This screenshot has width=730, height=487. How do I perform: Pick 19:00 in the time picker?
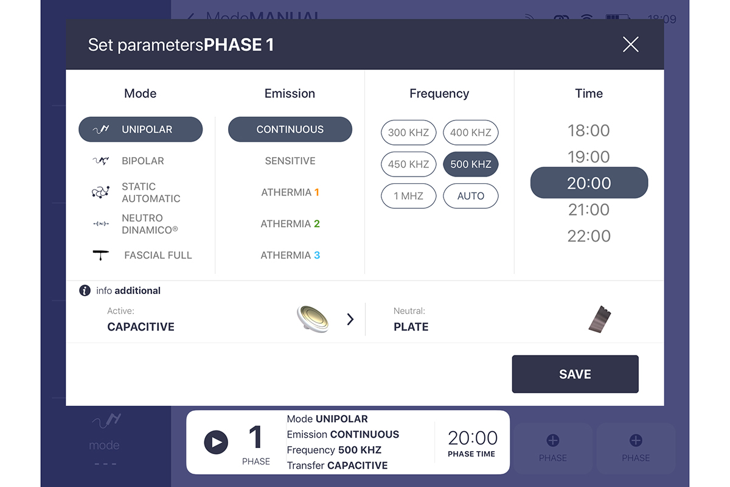pos(589,156)
